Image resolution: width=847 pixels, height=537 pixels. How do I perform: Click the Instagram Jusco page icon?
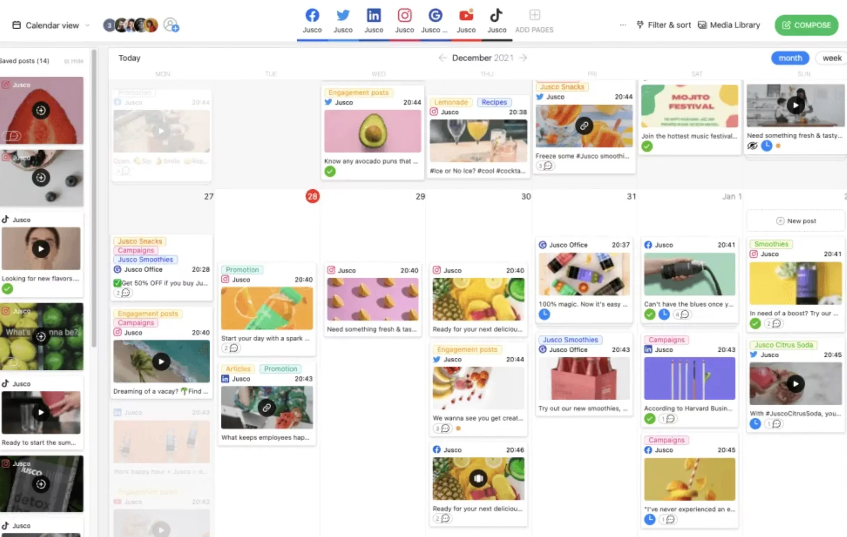[x=405, y=16]
